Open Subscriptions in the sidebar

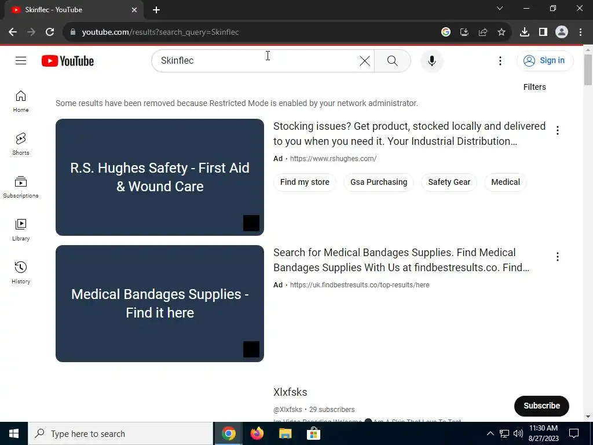[21, 187]
